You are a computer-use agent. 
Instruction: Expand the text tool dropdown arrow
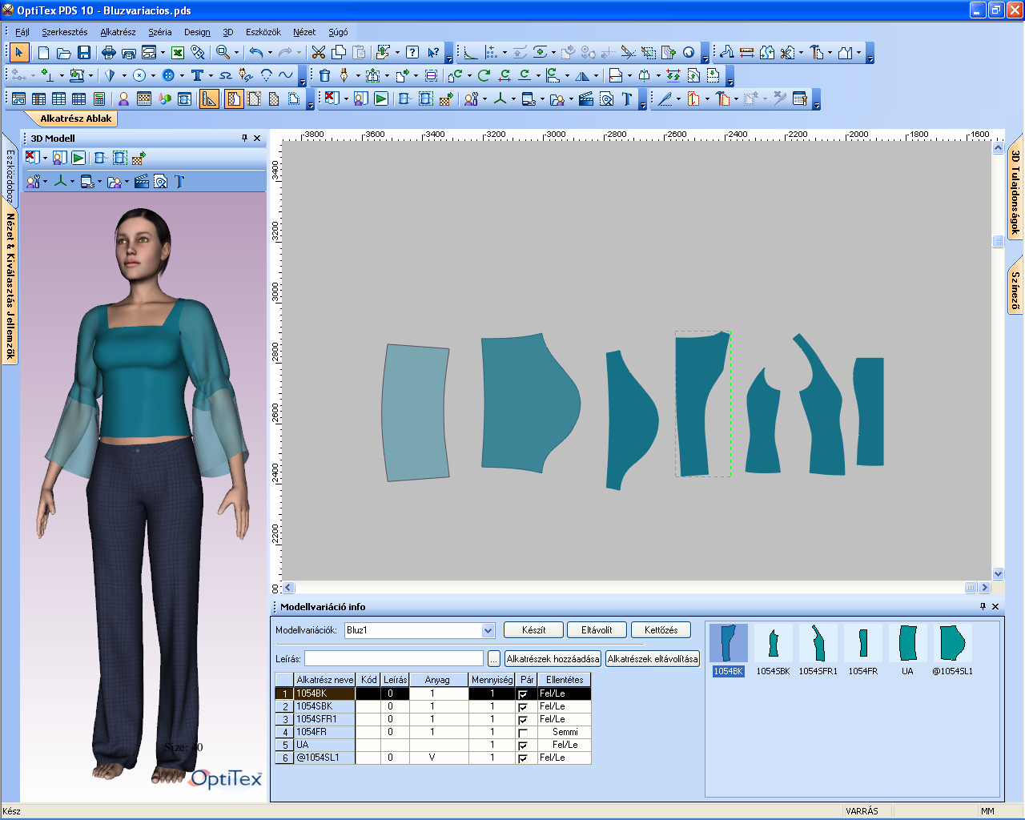[211, 75]
